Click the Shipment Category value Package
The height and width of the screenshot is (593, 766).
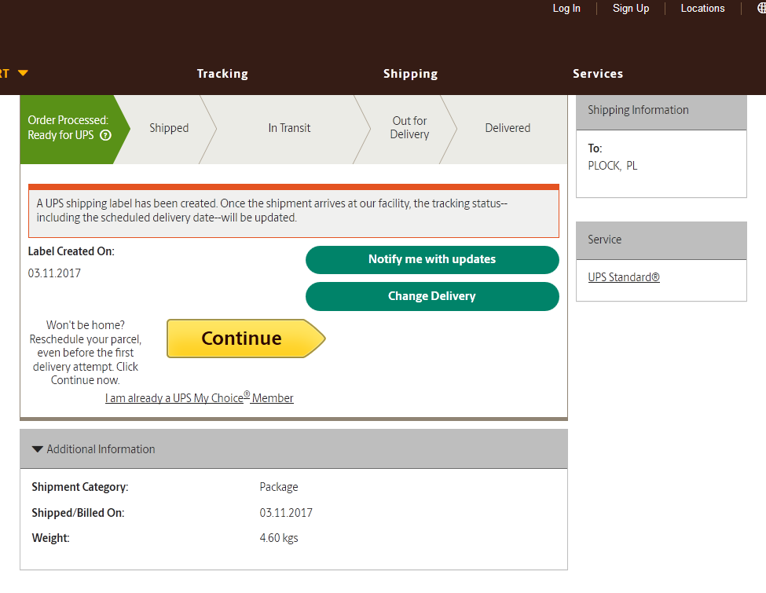pyautogui.click(x=279, y=487)
